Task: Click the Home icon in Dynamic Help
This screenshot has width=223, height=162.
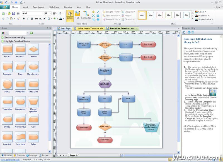Action: point(184,32)
